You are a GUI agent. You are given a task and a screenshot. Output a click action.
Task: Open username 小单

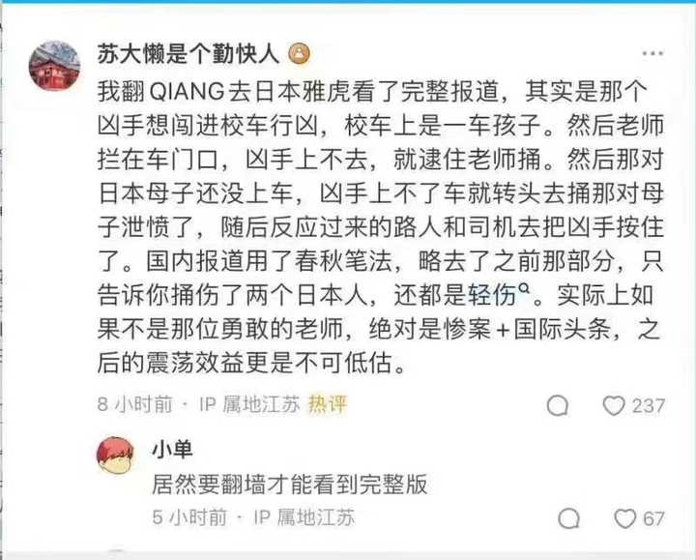point(173,450)
